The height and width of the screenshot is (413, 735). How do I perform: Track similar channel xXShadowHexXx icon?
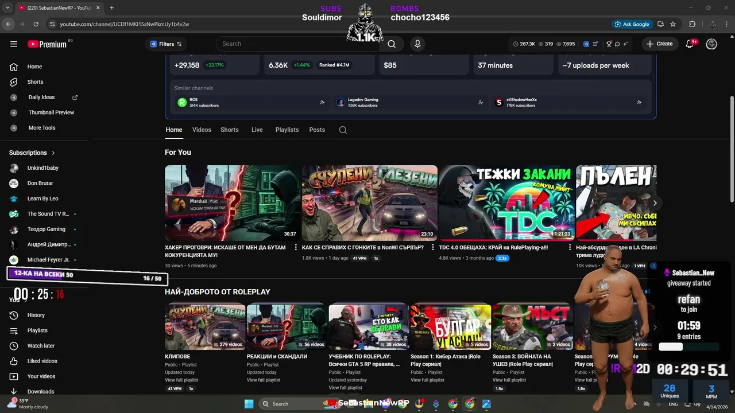(x=639, y=103)
